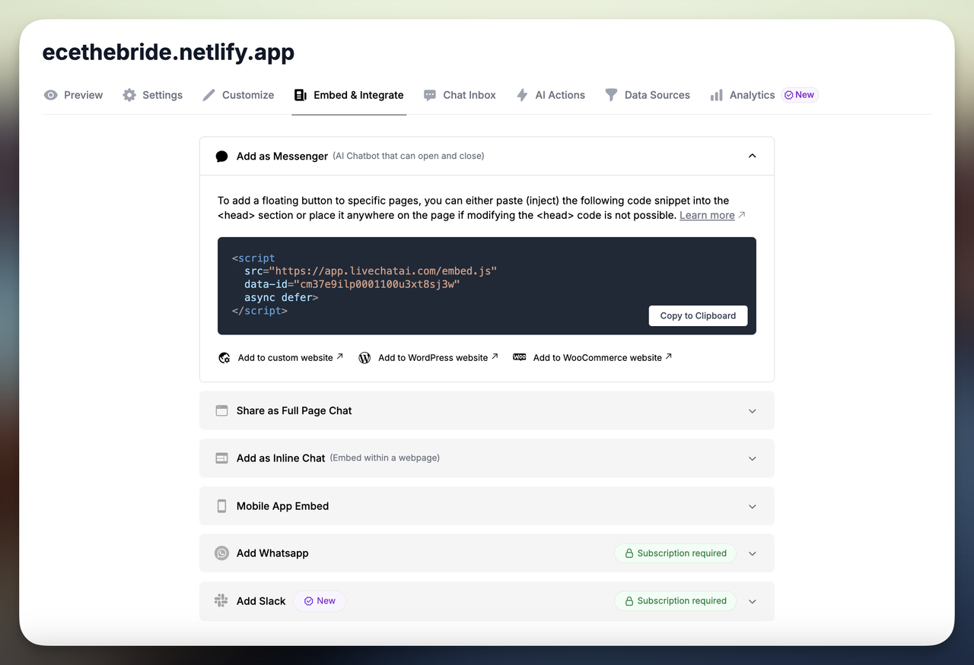
Task: Click the Data Sources funnel icon
Action: pos(611,95)
